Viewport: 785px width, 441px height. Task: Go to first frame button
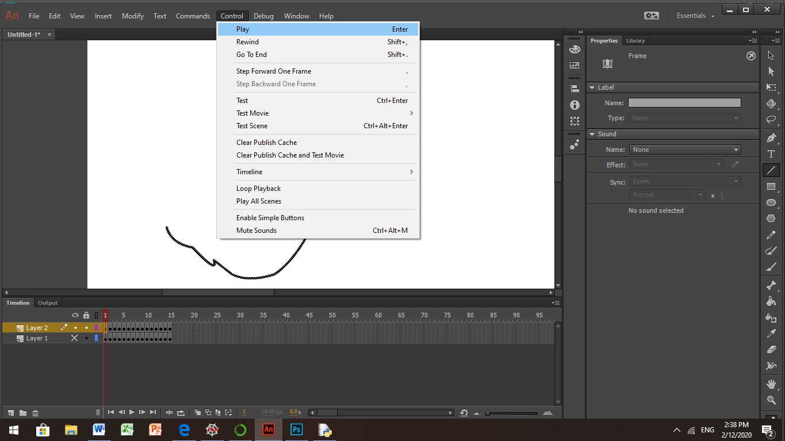(111, 412)
